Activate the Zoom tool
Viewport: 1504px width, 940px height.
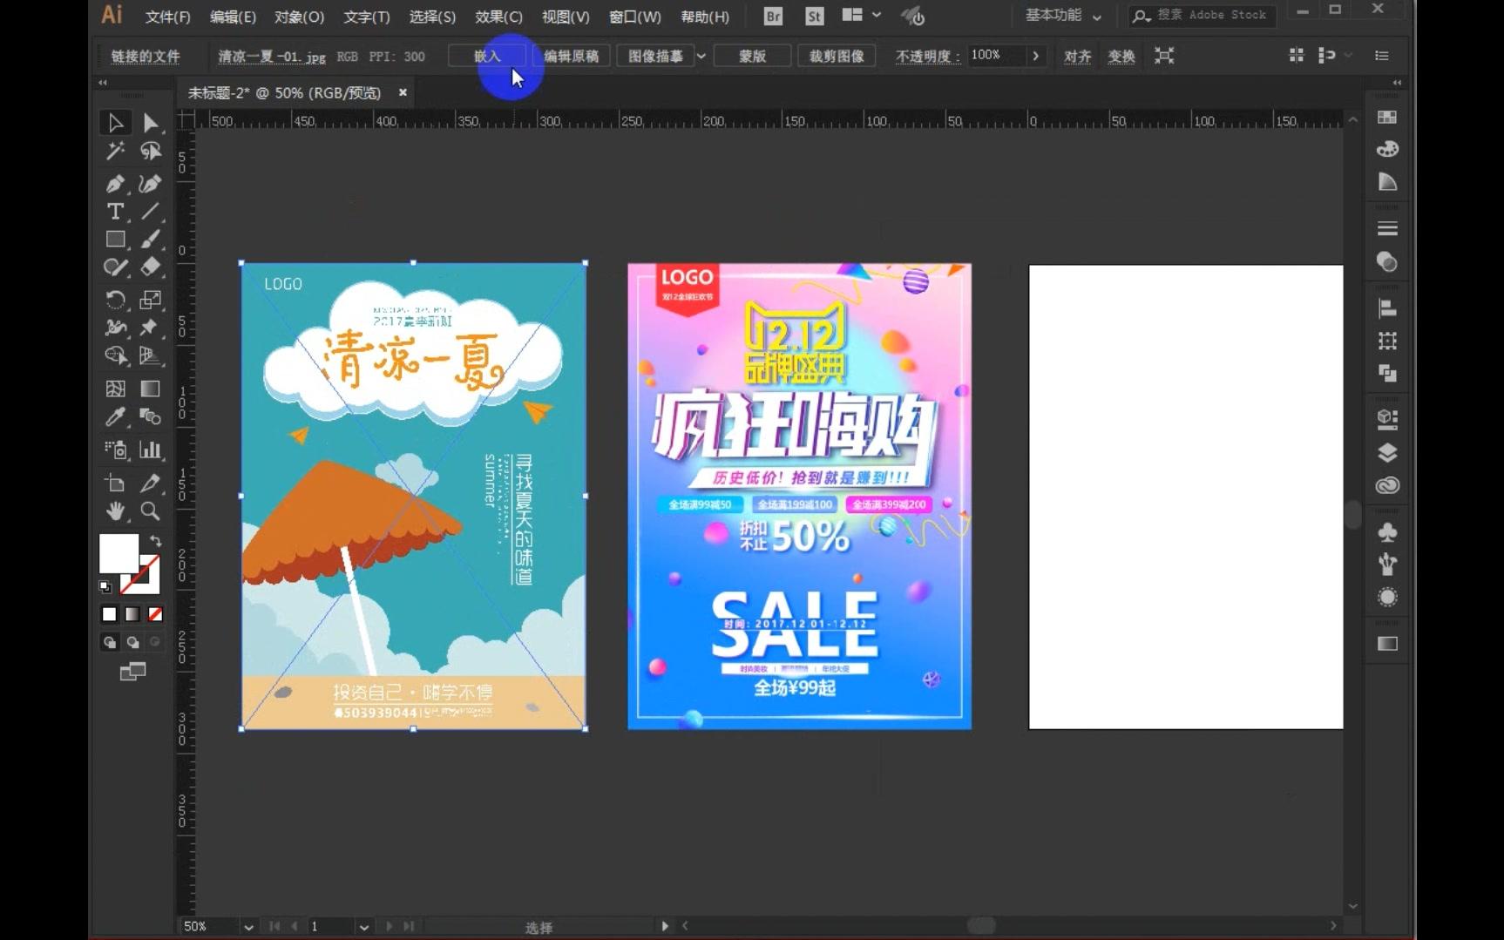coord(150,511)
